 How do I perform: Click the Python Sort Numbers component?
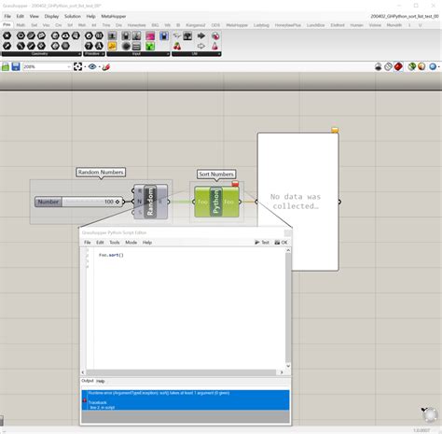click(216, 202)
